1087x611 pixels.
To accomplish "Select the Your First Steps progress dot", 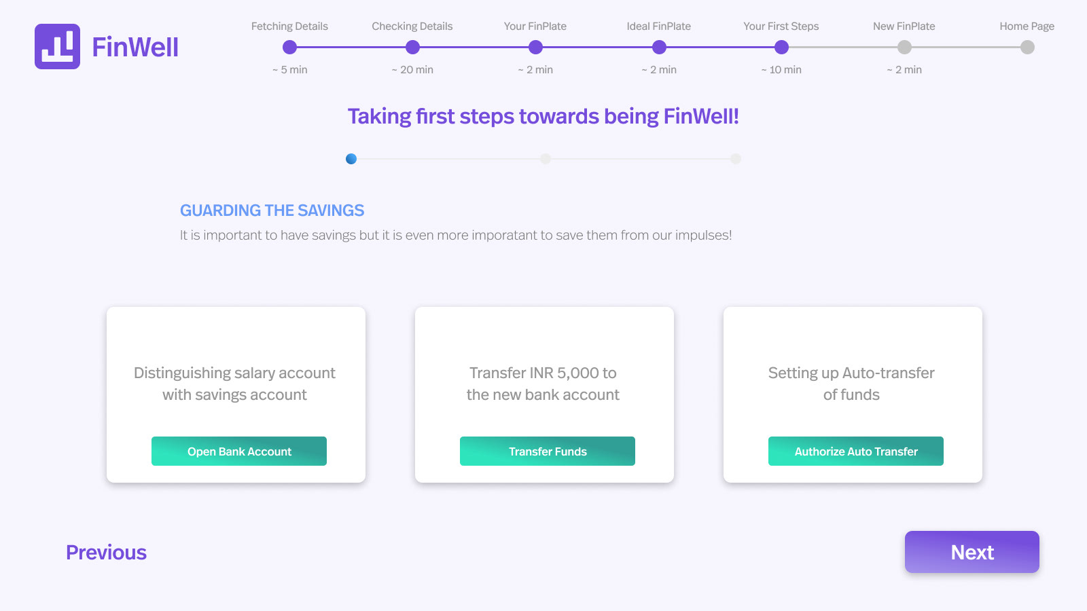I will tap(781, 47).
